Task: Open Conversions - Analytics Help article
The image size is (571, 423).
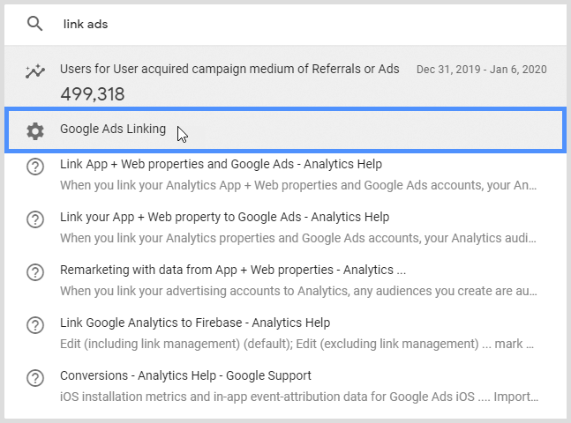Action: pyautogui.click(x=185, y=375)
